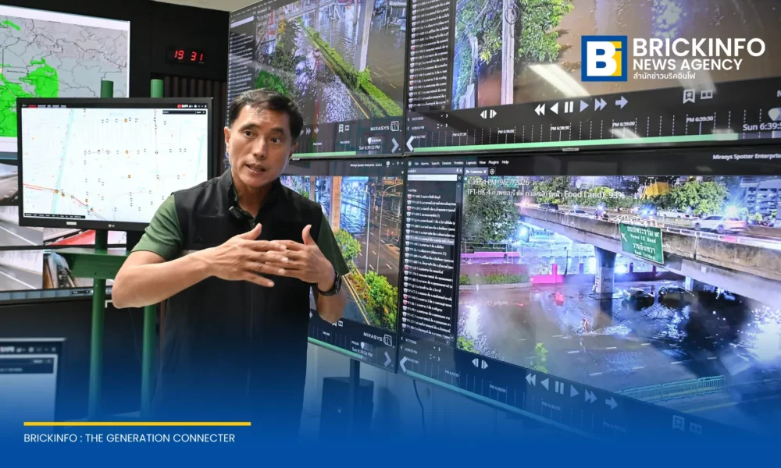Viewport: 781px width, 468px height.
Task: Pause playback on the top-right screen
Action: point(569,107)
